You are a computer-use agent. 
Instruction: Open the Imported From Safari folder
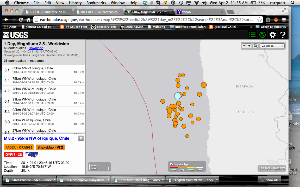[188, 27]
